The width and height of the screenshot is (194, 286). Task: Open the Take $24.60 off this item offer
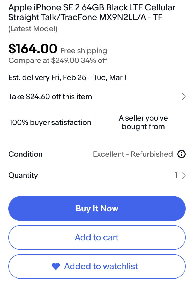97,97
